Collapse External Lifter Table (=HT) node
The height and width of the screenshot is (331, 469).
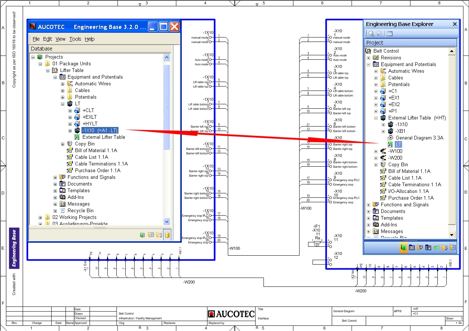point(376,118)
